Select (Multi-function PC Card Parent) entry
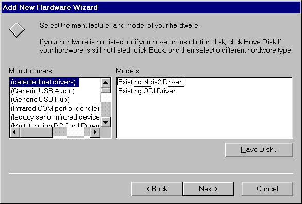The image size is (302, 204). pyautogui.click(x=55, y=125)
